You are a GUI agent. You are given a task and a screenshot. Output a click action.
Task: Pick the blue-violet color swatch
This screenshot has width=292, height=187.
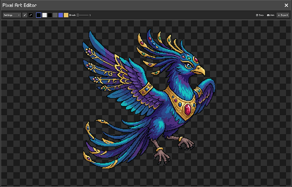point(61,15)
